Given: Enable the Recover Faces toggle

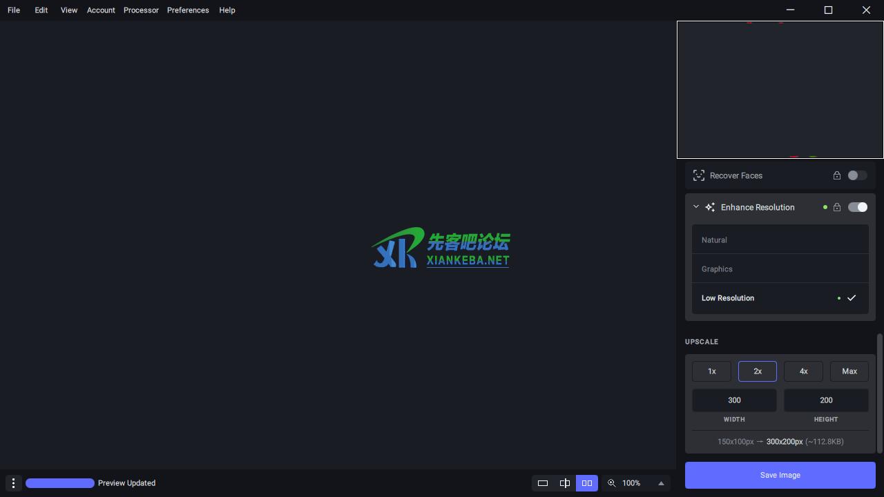Looking at the screenshot, I should coord(858,175).
